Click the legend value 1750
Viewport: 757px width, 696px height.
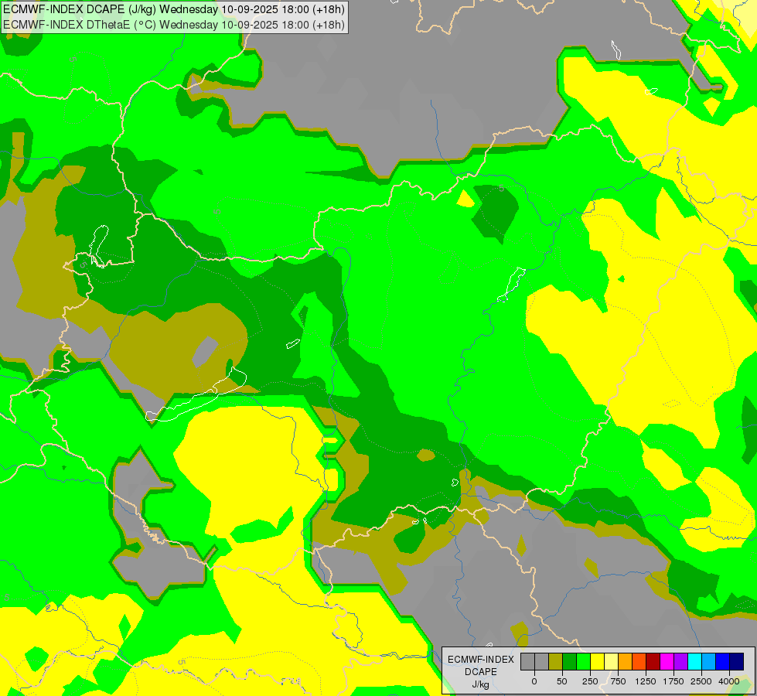[x=673, y=681]
